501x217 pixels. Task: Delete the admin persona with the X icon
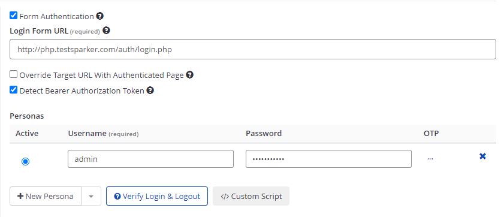(482, 156)
